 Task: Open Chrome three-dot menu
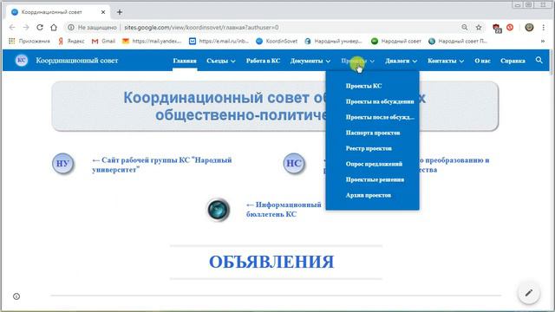pos(544,27)
